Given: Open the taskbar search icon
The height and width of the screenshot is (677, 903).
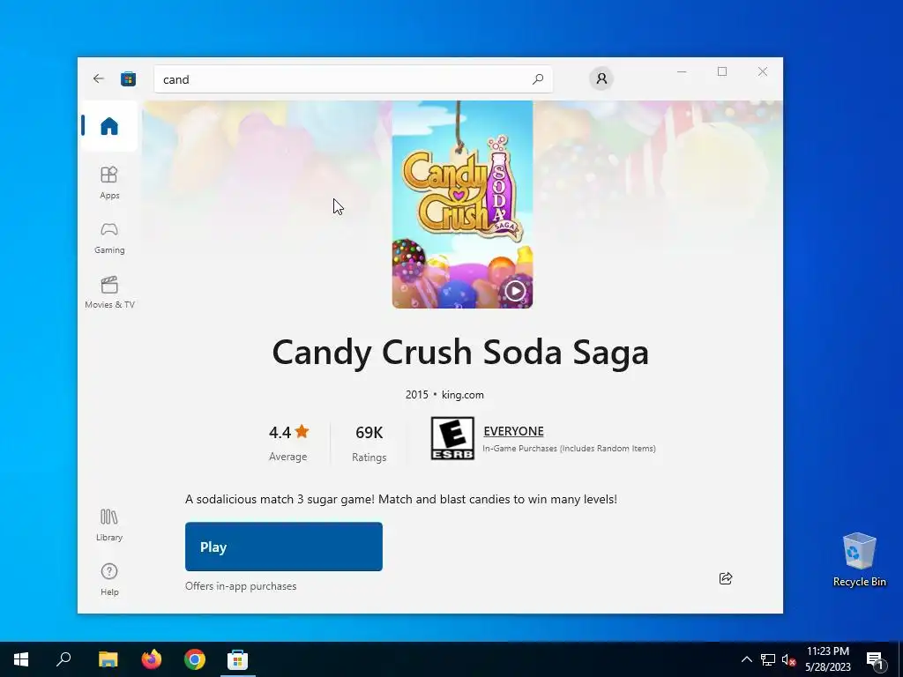Looking at the screenshot, I should coord(63,659).
